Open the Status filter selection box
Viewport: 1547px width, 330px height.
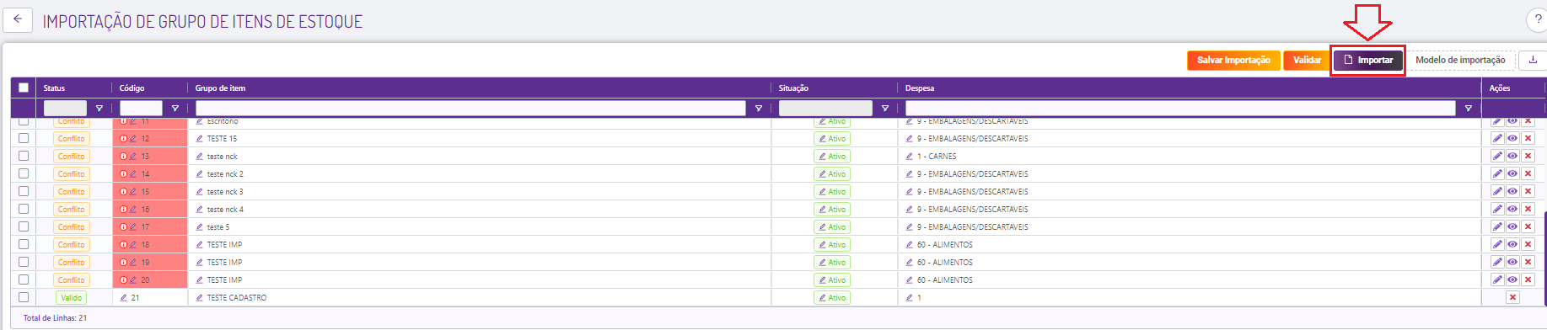pyautogui.click(x=65, y=109)
